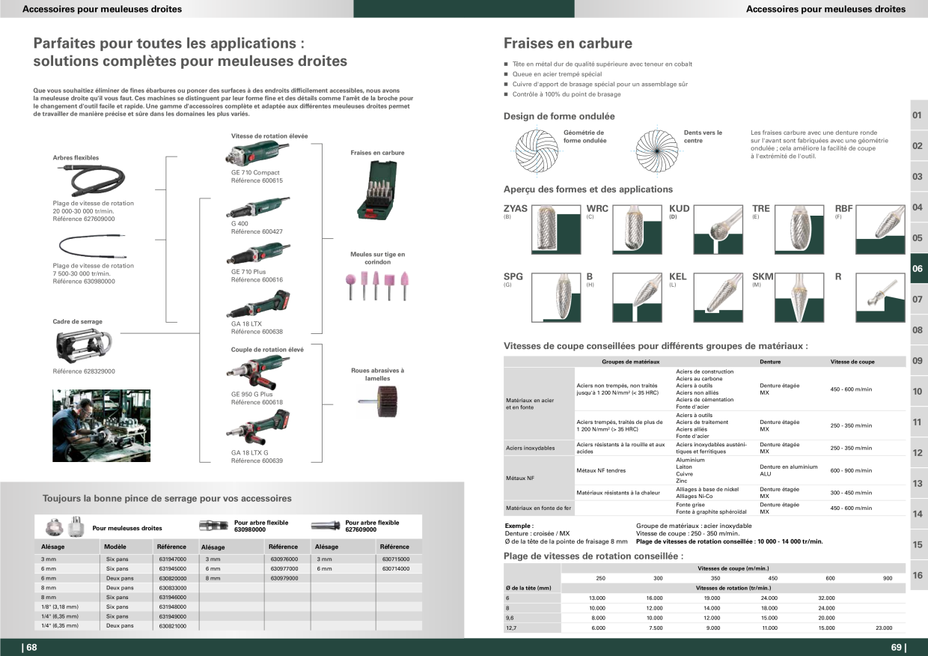Viewport: 928px width, 656px height.
Task: Open chapter tab 04
Action: [x=918, y=207]
